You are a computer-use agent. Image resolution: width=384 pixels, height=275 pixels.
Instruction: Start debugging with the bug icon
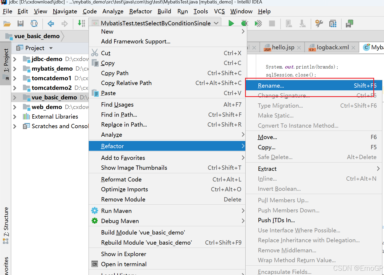[x=245, y=23]
